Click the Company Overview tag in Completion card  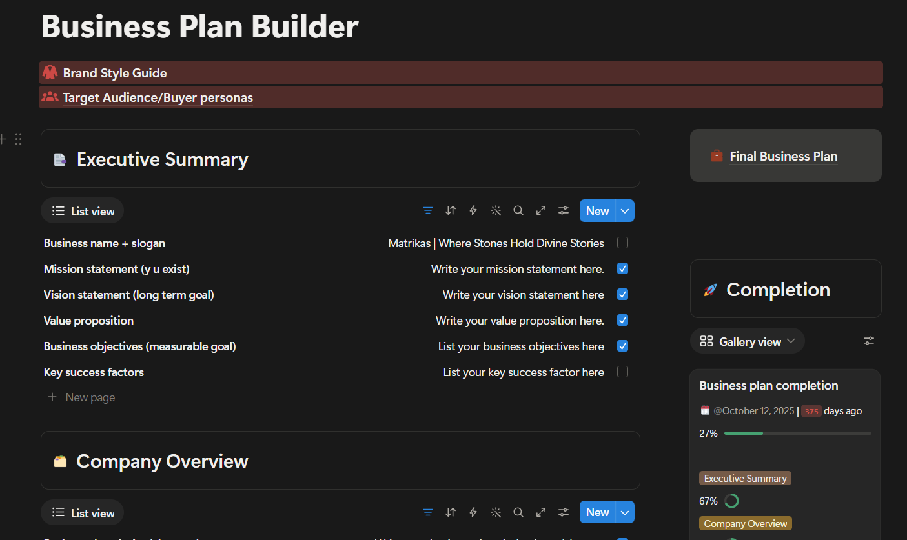coord(746,523)
